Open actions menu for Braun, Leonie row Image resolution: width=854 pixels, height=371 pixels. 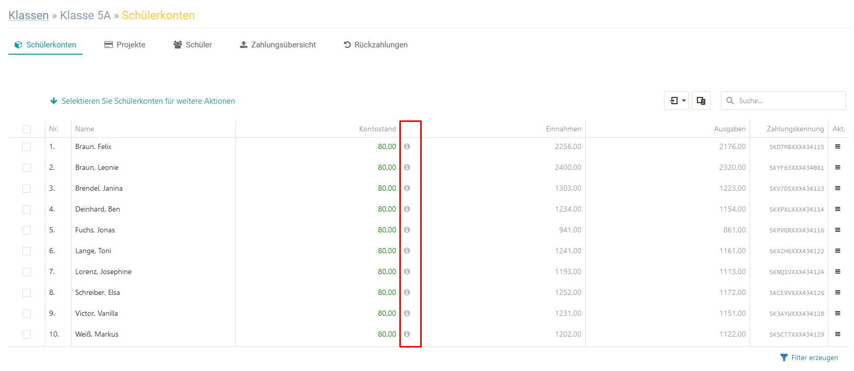[838, 167]
